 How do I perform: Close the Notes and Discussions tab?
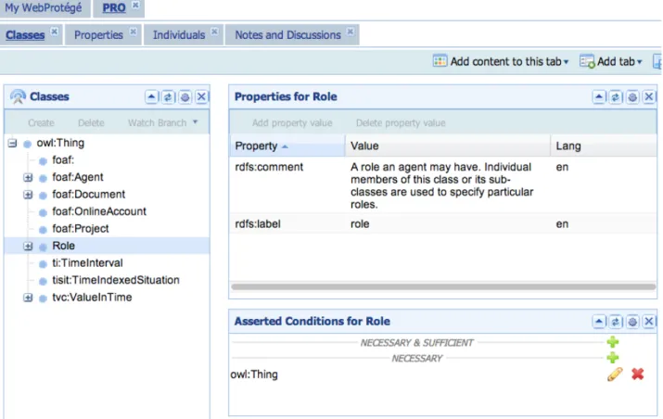351,32
